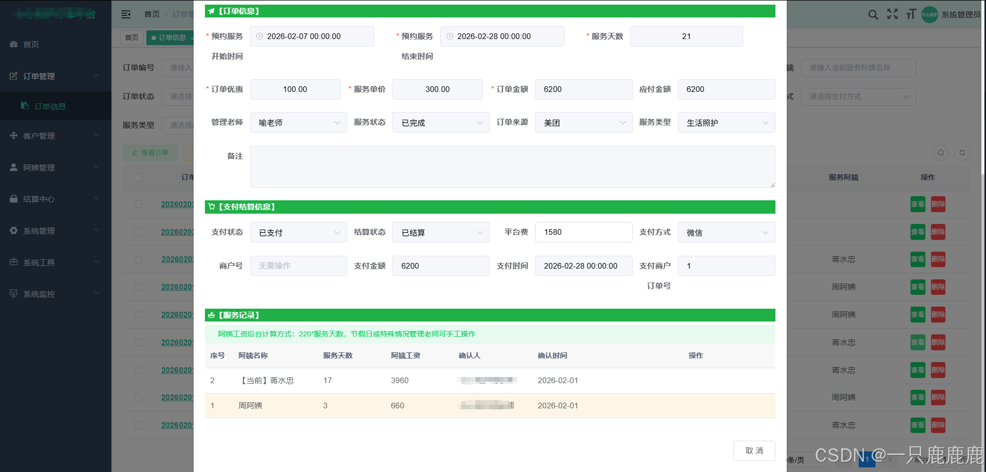
Task: Click 删除 in the last visible order row
Action: click(x=938, y=425)
